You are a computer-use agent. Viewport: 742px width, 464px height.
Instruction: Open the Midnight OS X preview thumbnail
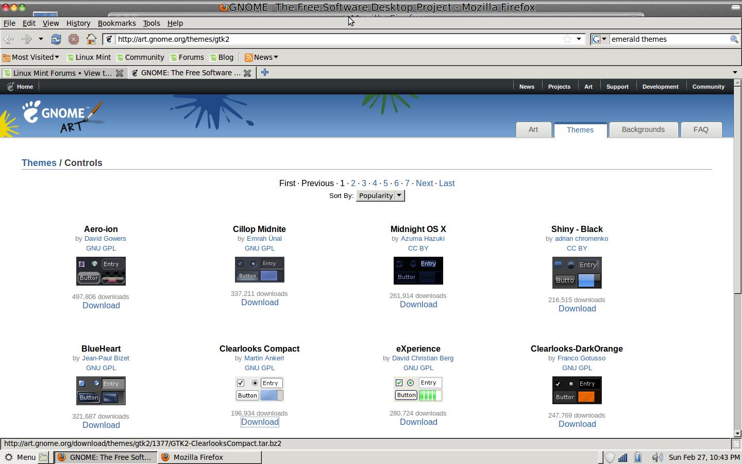[x=418, y=271]
